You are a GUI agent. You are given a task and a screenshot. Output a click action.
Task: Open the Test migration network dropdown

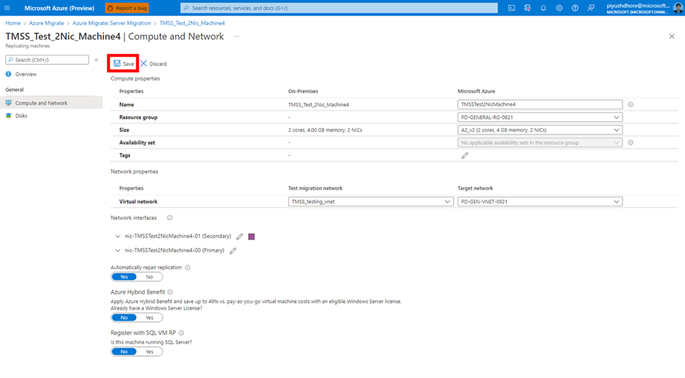tap(371, 202)
